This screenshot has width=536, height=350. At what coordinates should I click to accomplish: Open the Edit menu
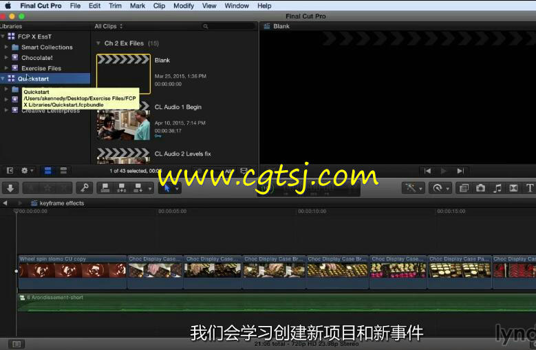(x=94, y=6)
